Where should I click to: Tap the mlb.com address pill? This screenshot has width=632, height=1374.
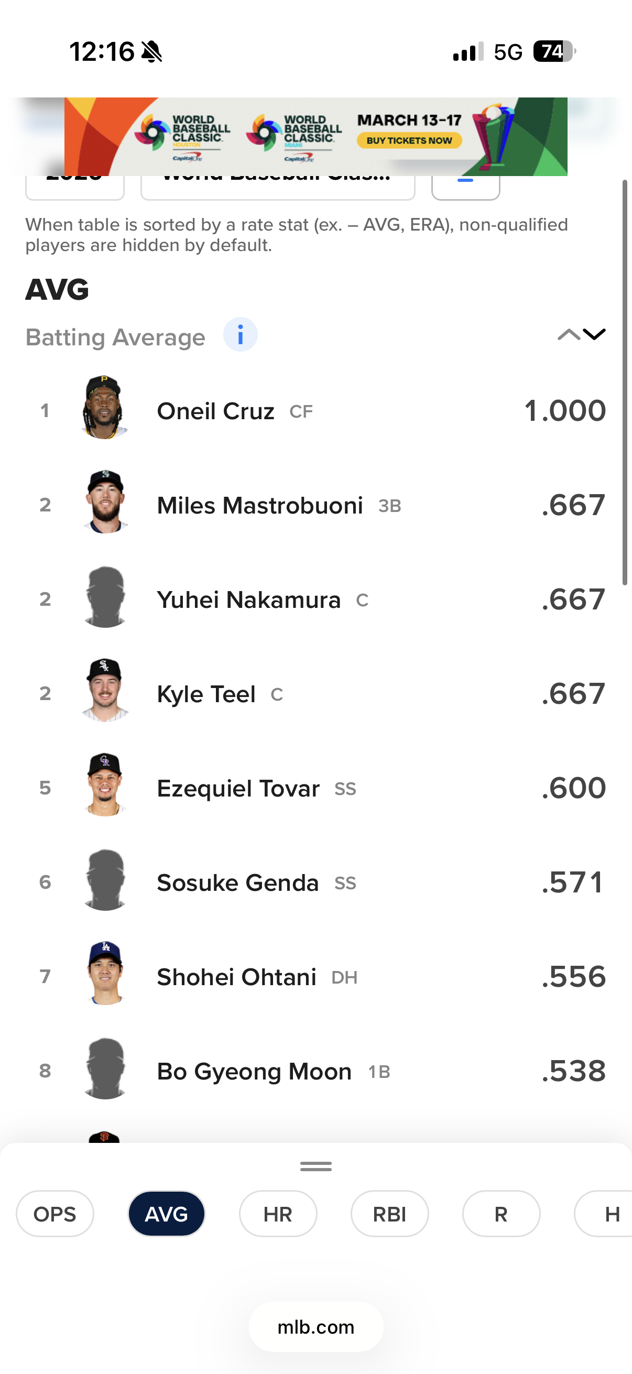pyautogui.click(x=315, y=1326)
